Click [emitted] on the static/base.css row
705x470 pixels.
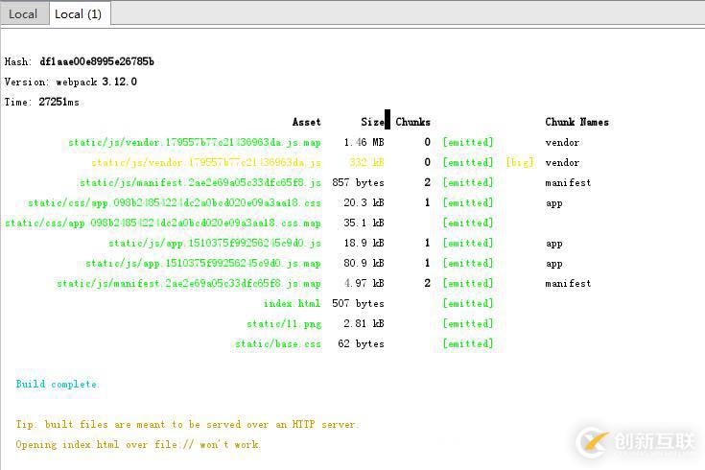(x=468, y=344)
